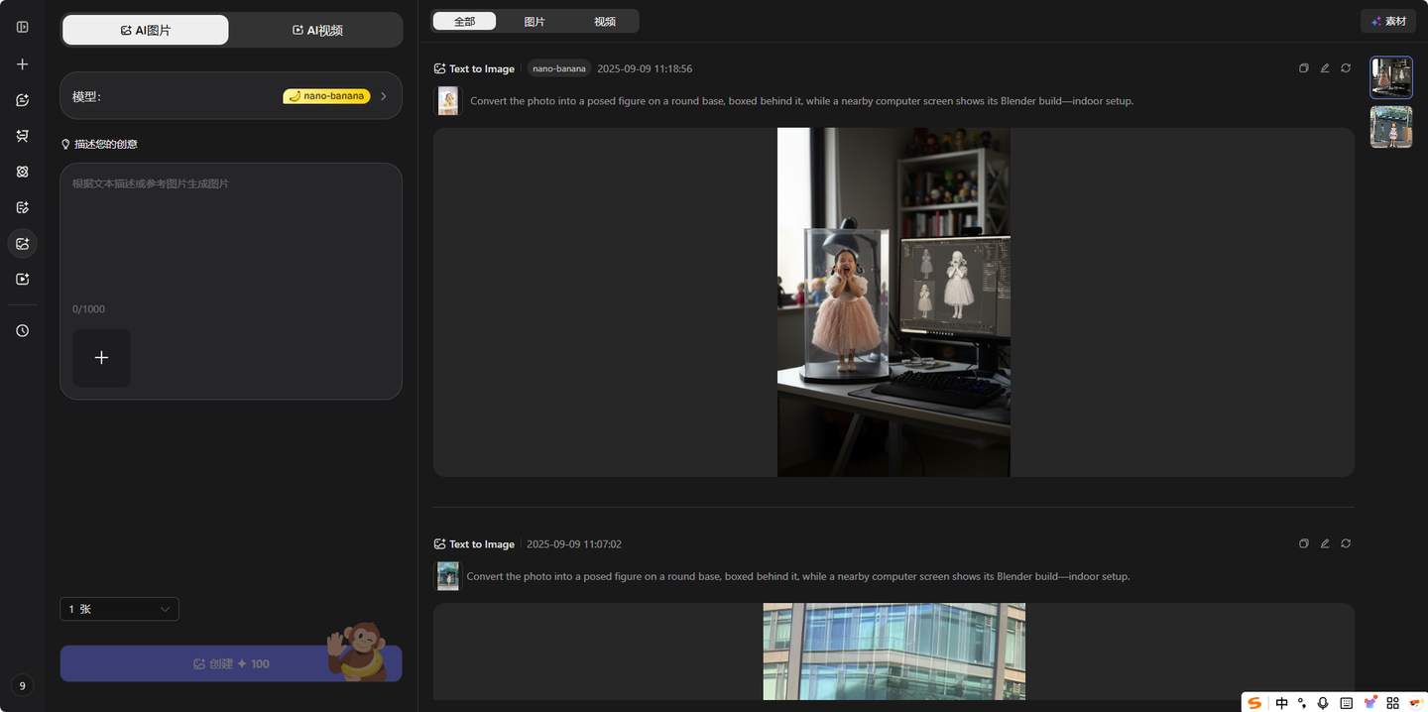Viewport: 1428px width, 712px height.
Task: Switch to the AI视频 mode toggle
Action: point(317,31)
